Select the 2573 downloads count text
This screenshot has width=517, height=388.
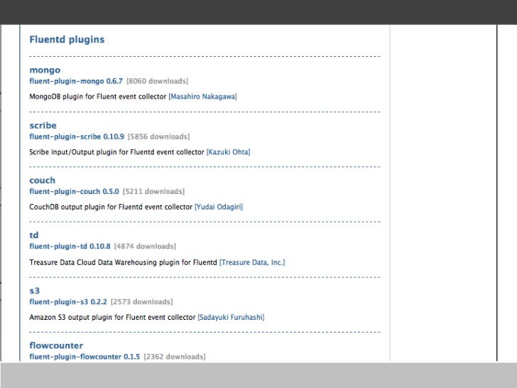(x=142, y=302)
